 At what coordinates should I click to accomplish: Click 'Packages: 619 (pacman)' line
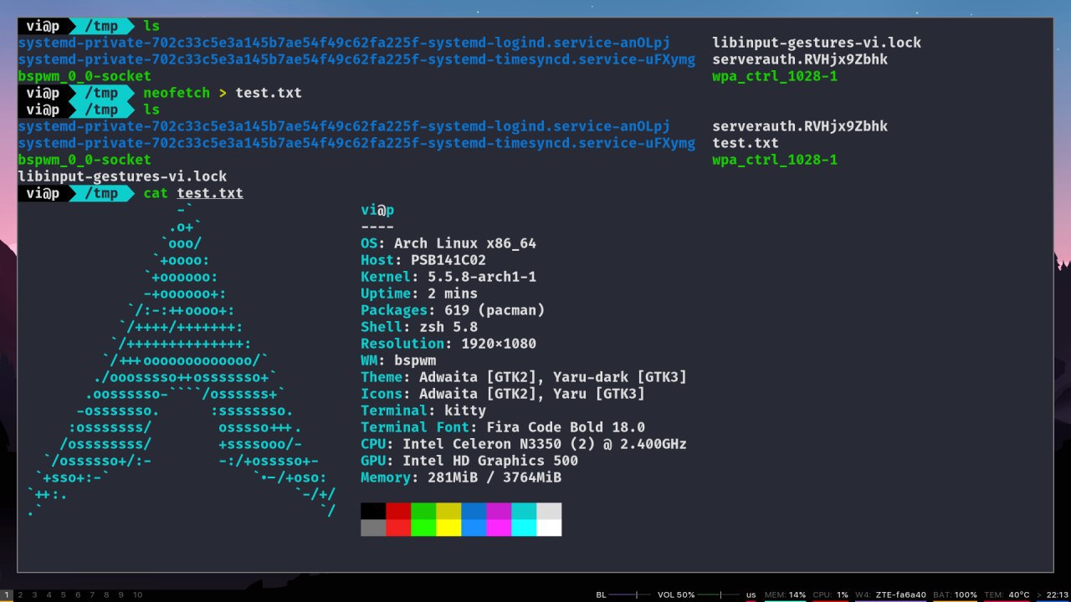(453, 310)
